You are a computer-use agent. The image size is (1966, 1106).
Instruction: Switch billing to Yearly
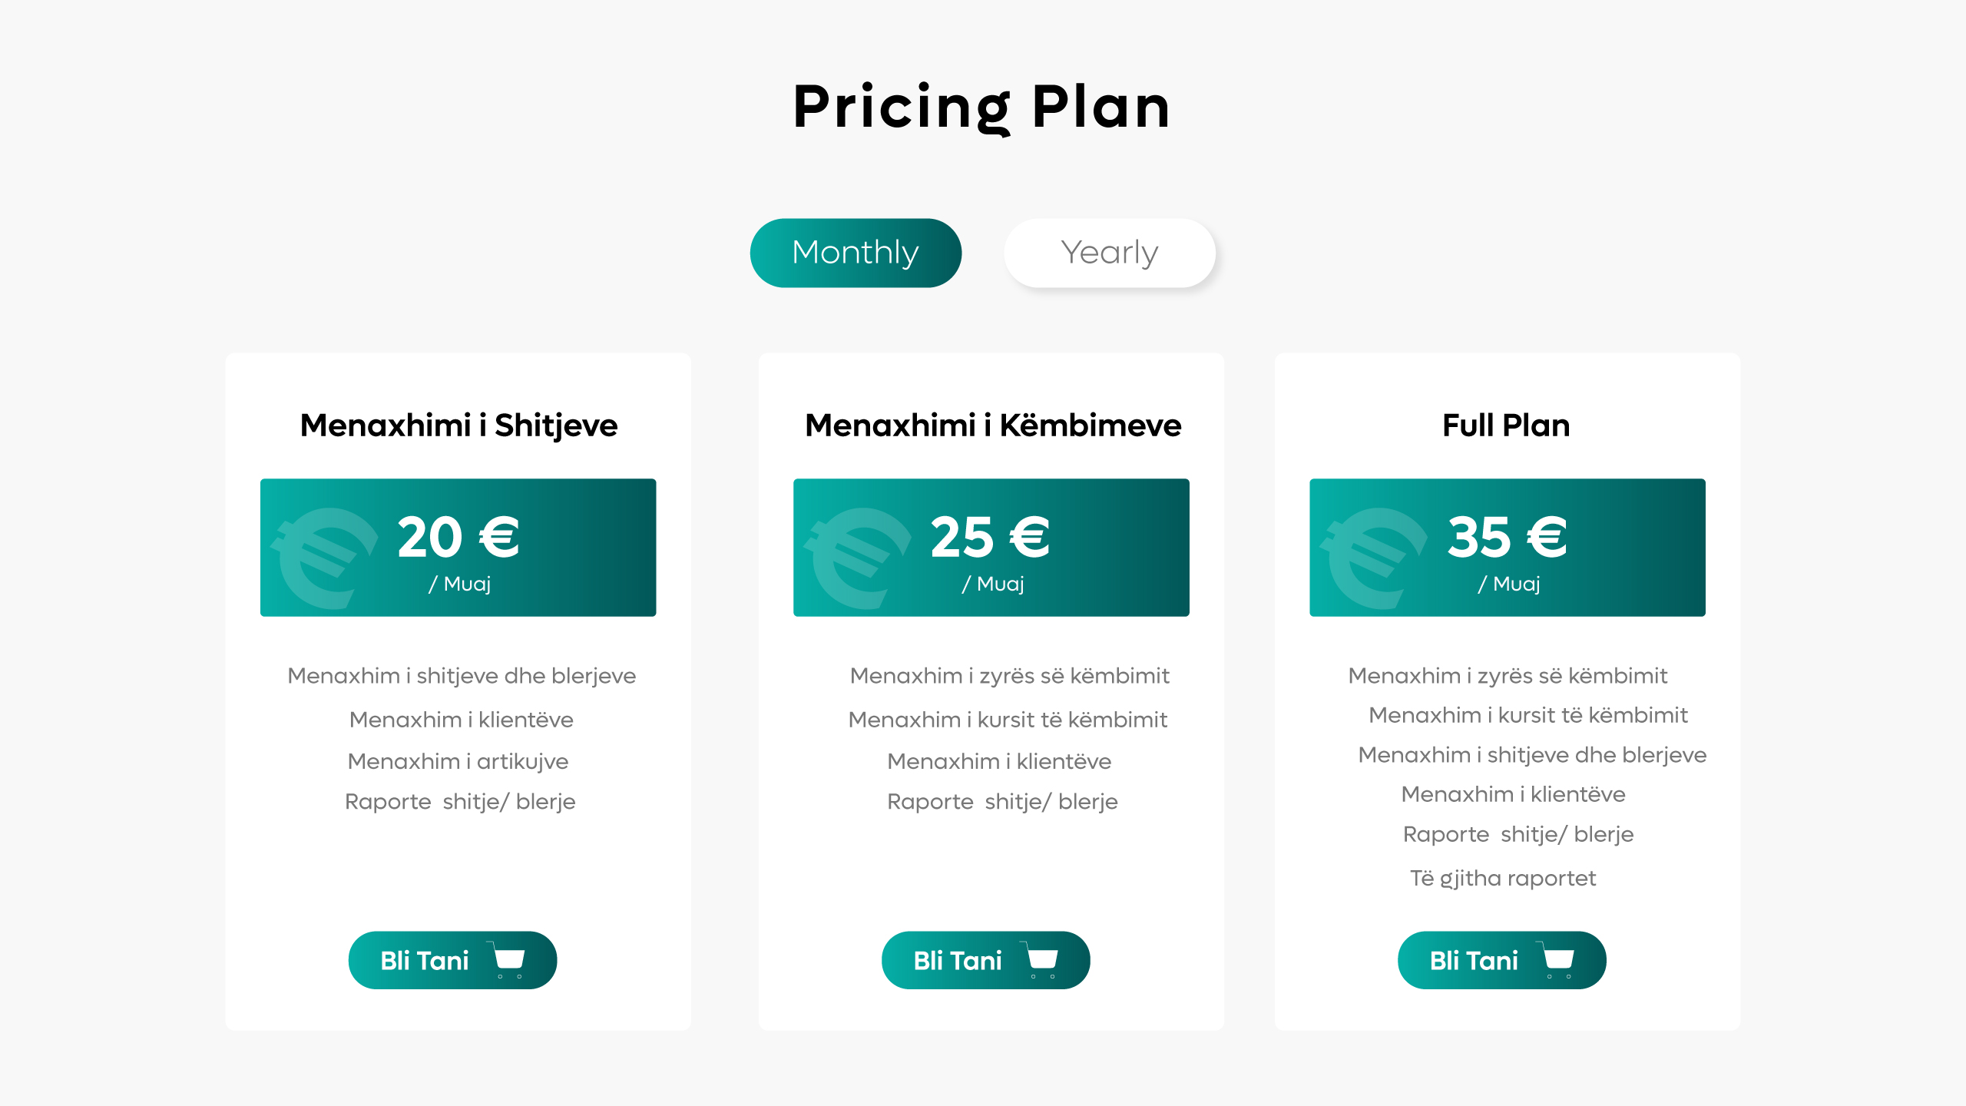coord(1109,253)
